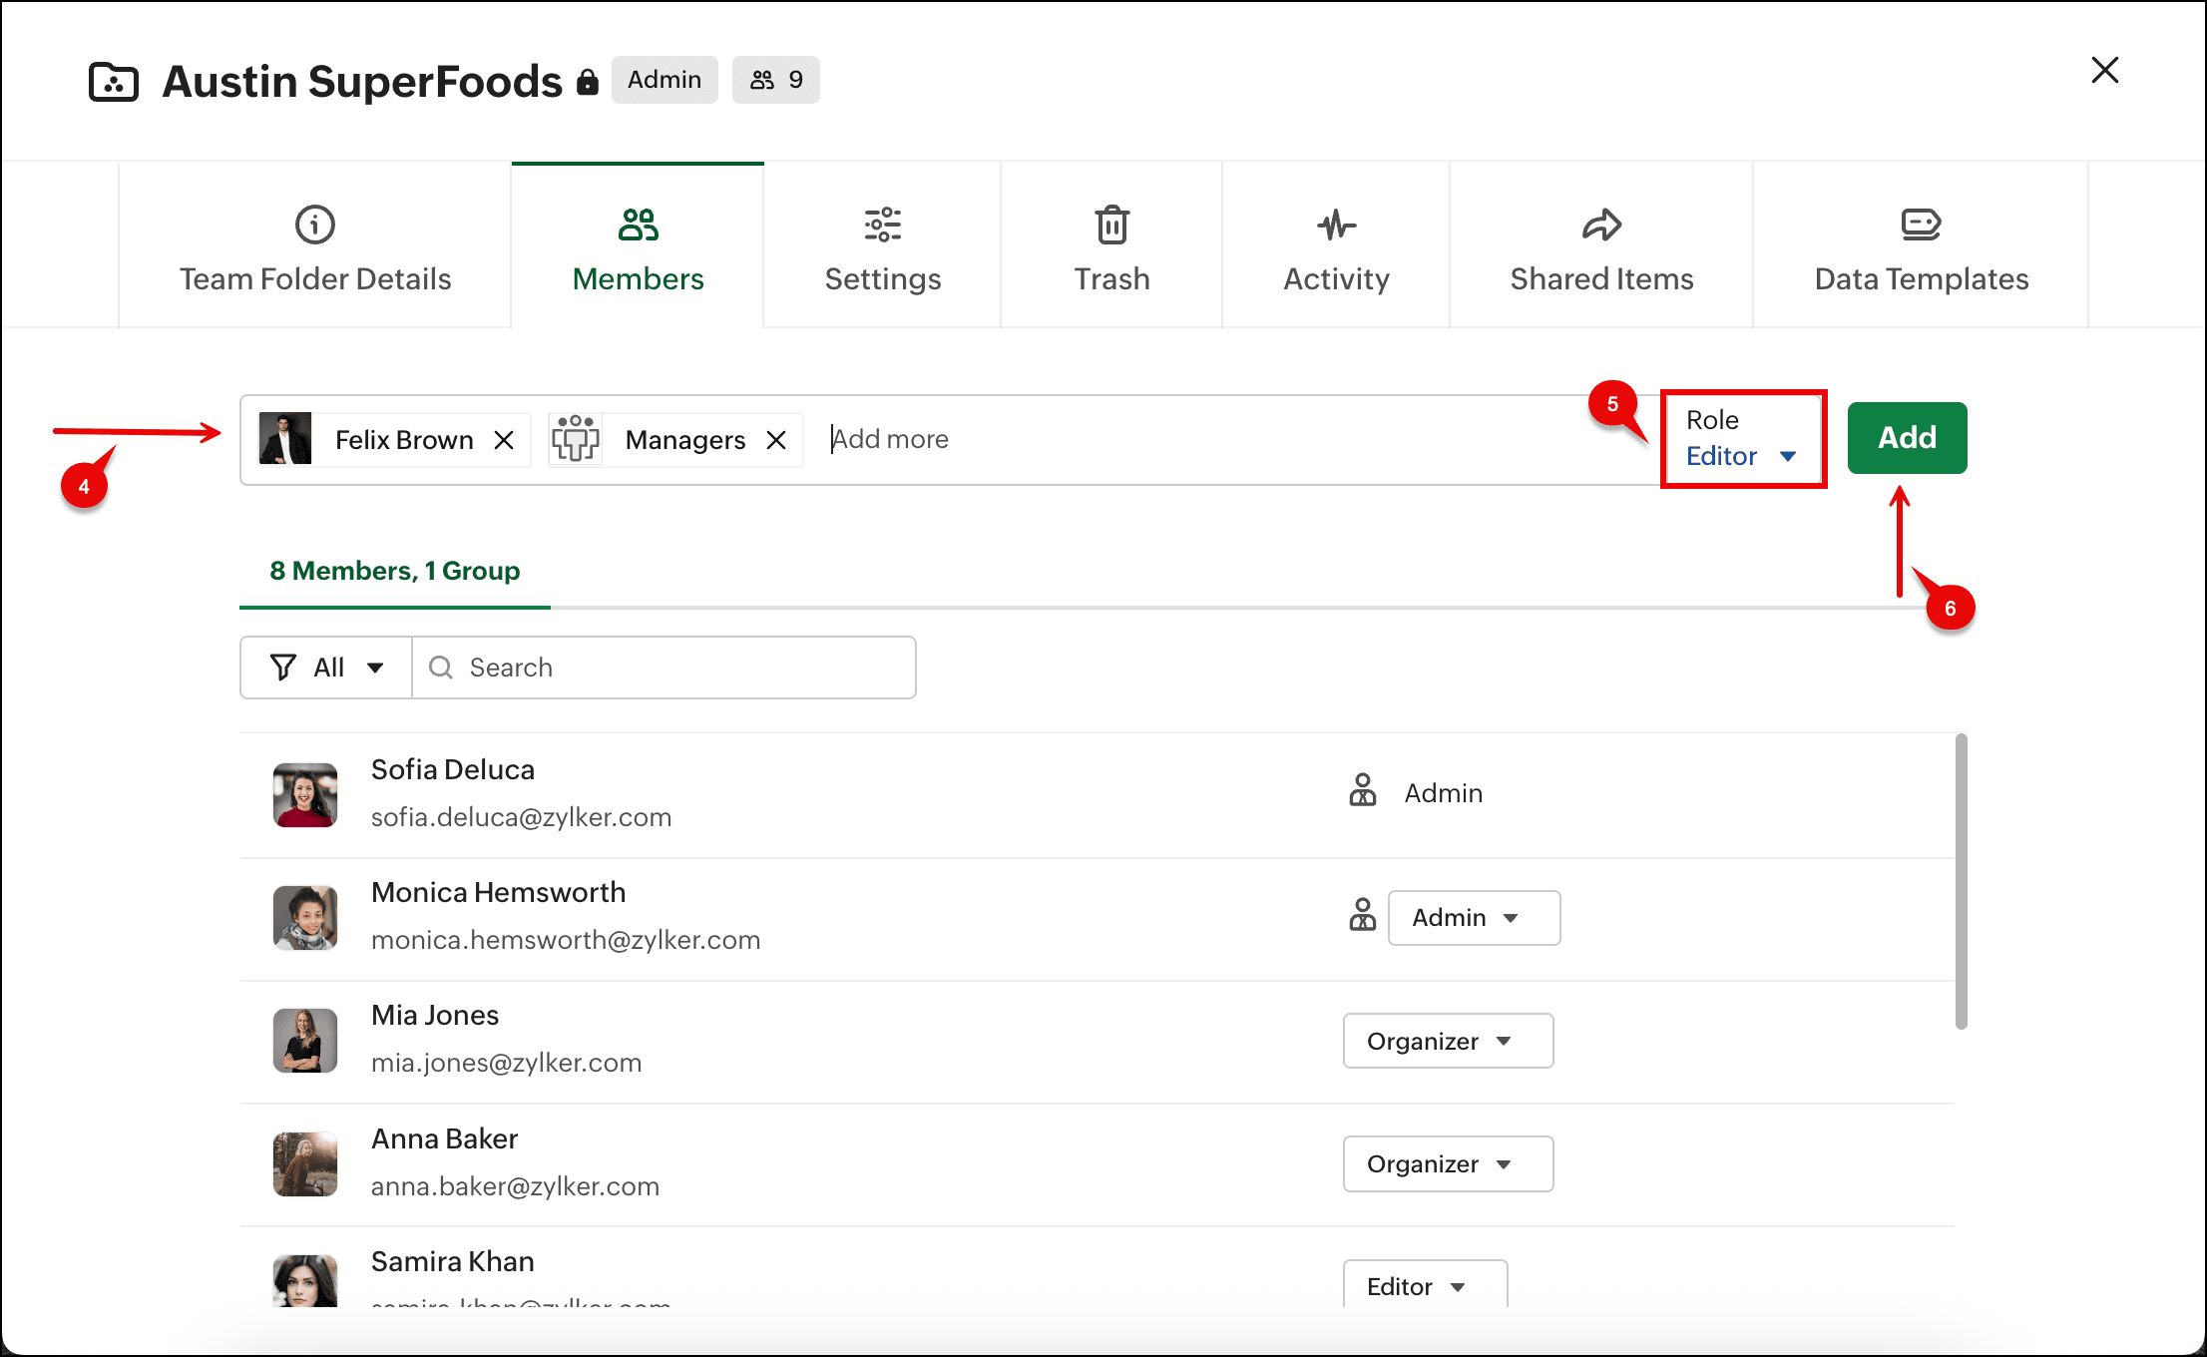
Task: Click the member count badge showing 9
Action: click(776, 80)
